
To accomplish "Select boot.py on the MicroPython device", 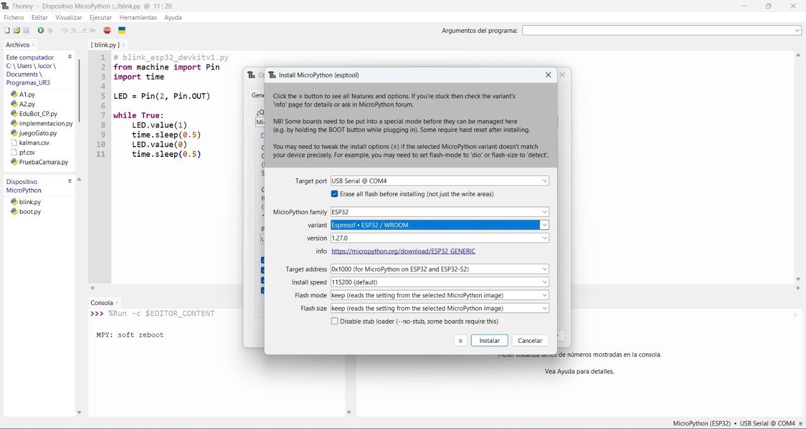I will [26, 212].
